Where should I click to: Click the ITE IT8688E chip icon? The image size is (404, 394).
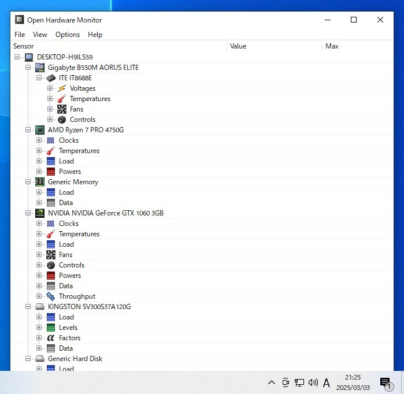[51, 78]
